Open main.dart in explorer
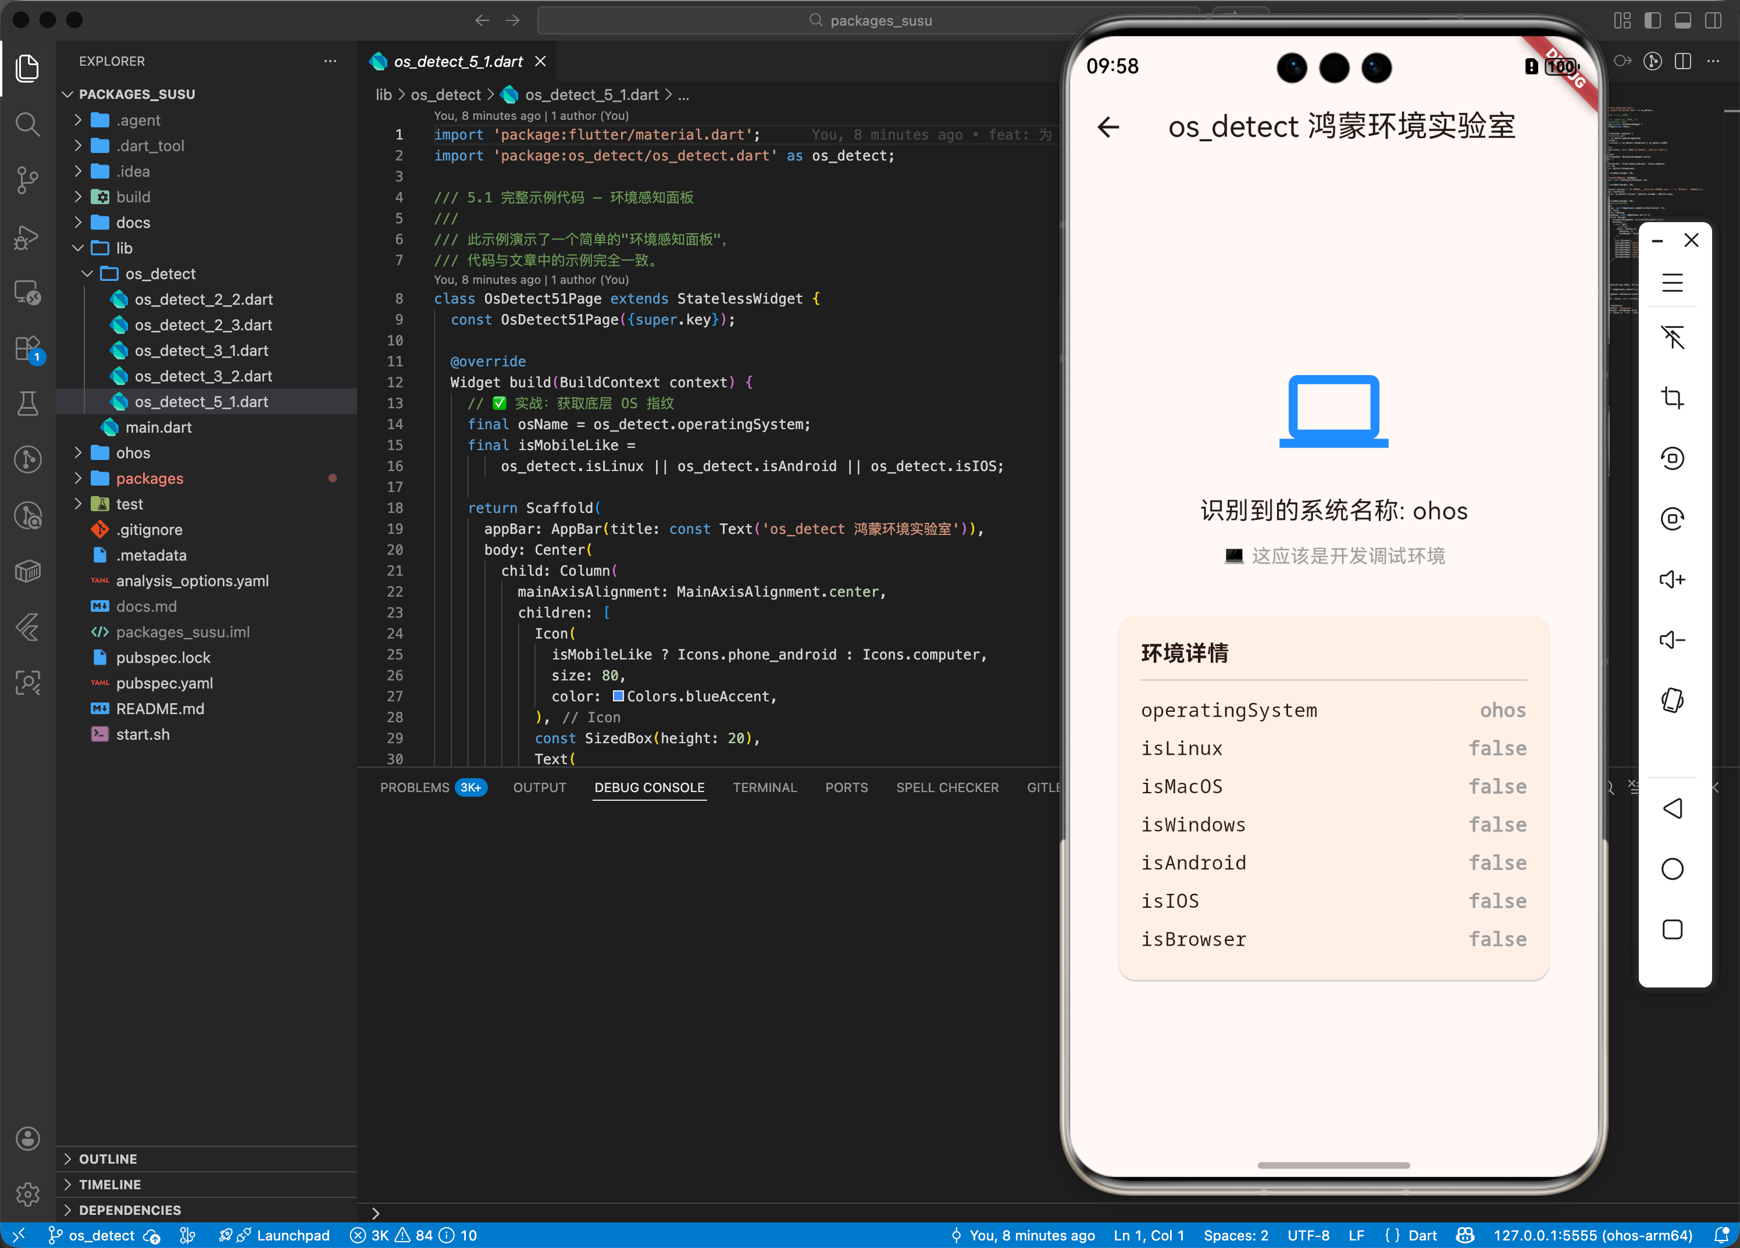Image resolution: width=1740 pixels, height=1248 pixels. point(158,427)
